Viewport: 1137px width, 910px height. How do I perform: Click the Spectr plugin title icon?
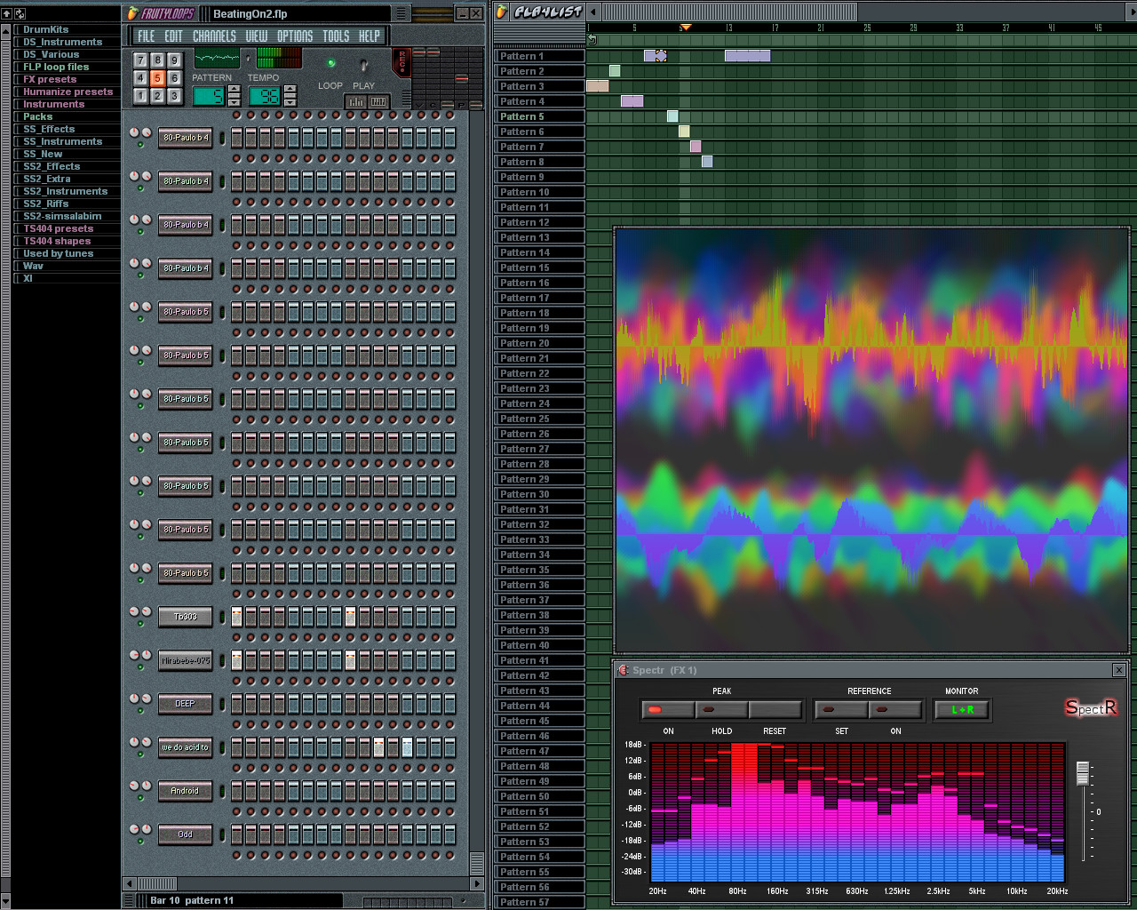(624, 670)
